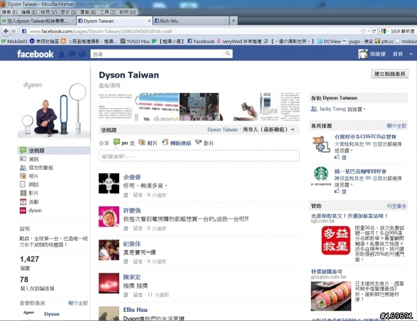Select the photo share option
417x321 pixels.
point(148,143)
